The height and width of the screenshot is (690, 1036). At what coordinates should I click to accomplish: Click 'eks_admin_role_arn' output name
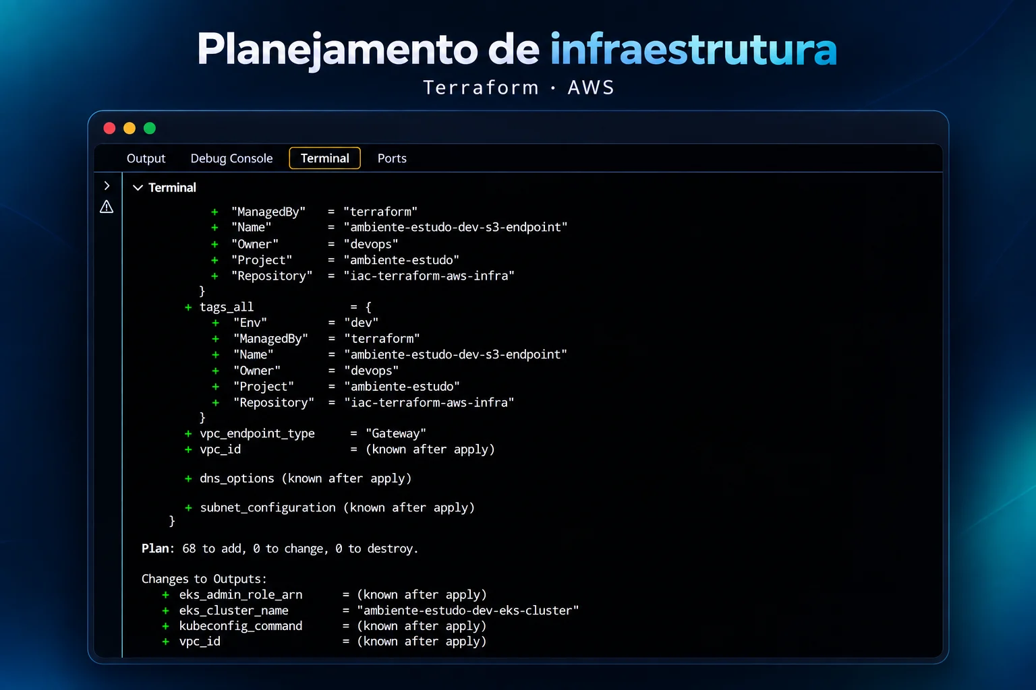[x=241, y=594]
